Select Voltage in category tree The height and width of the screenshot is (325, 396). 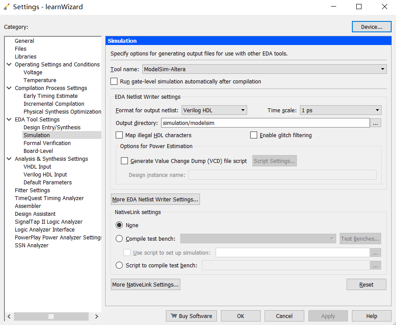(x=33, y=72)
